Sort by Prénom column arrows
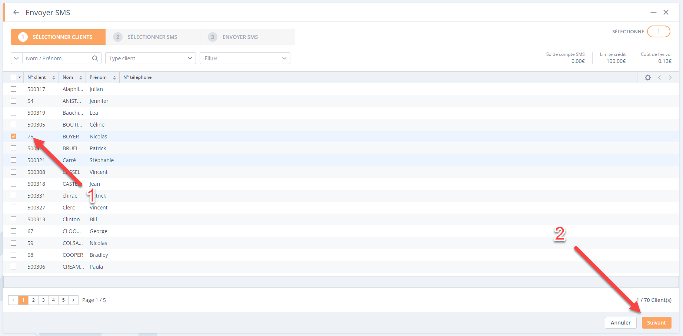This screenshot has height=336, width=683. [x=114, y=77]
